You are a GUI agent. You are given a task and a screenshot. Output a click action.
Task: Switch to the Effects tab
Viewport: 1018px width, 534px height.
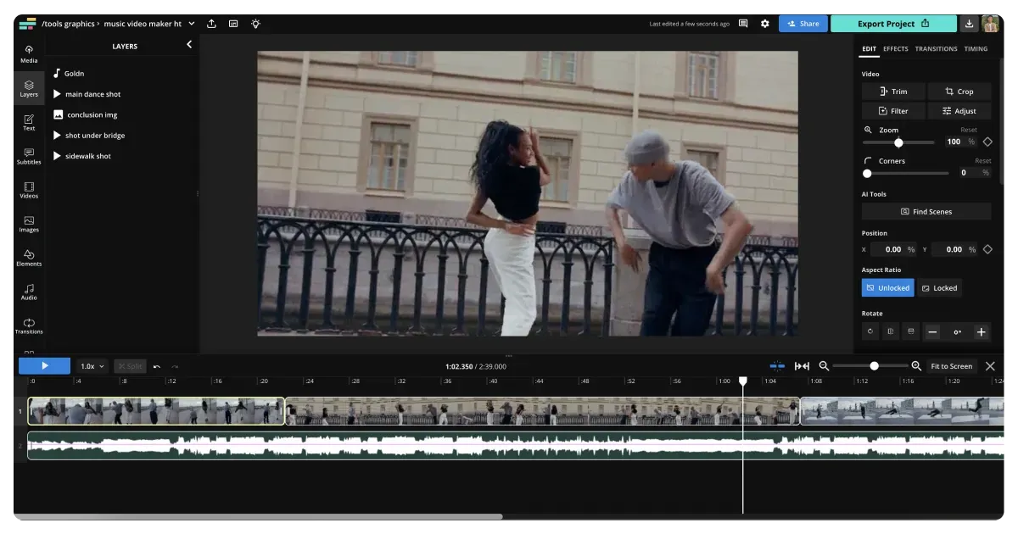tap(895, 49)
